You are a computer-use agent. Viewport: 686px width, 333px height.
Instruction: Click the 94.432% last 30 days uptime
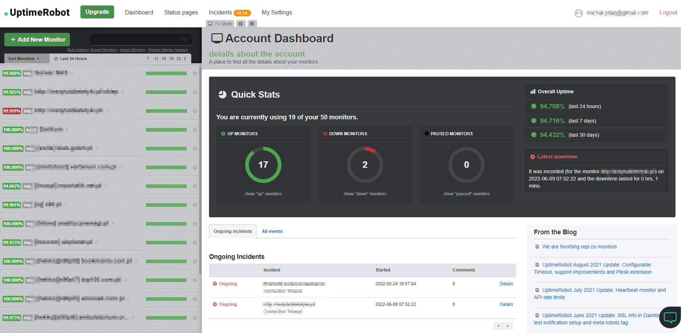point(552,135)
